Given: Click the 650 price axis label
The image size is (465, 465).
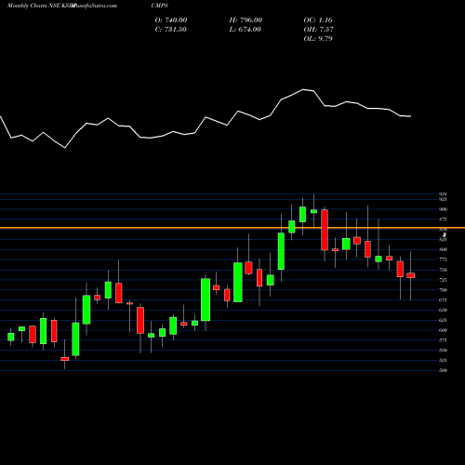Looking at the screenshot, I should point(443,310).
